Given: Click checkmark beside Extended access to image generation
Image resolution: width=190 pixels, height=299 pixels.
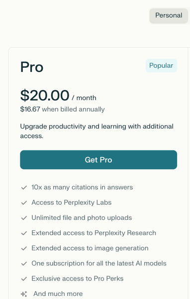Looking at the screenshot, I should (24, 248).
